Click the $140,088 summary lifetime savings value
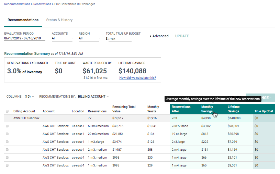The height and width of the screenshot is (174, 280). (132, 71)
